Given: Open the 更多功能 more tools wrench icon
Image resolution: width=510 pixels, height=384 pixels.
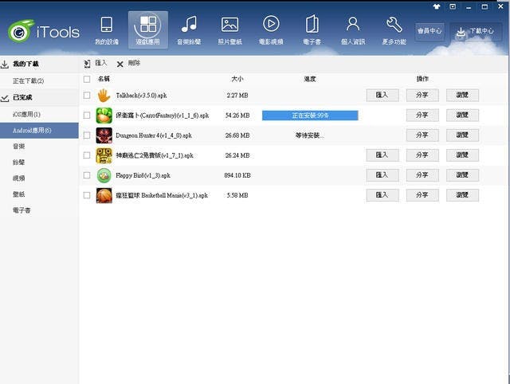Looking at the screenshot, I should (394, 29).
